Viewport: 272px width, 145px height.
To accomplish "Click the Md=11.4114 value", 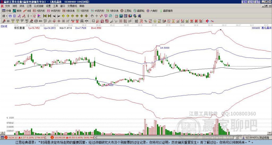I will 66,28.
